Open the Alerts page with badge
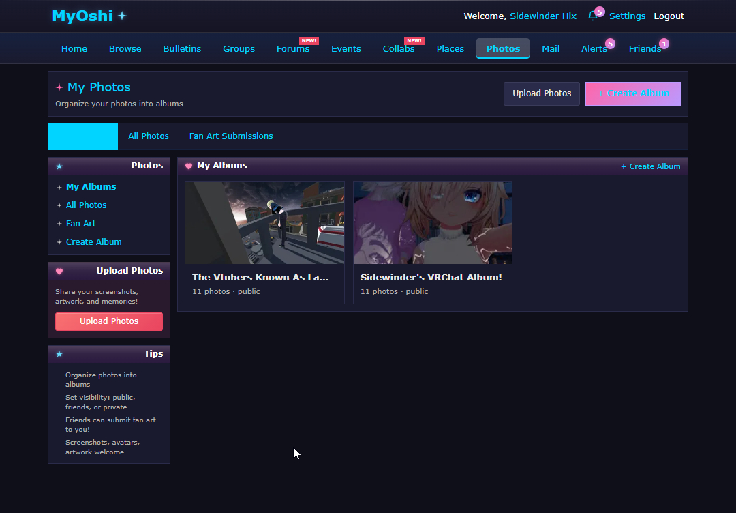736x513 pixels. pyautogui.click(x=594, y=49)
